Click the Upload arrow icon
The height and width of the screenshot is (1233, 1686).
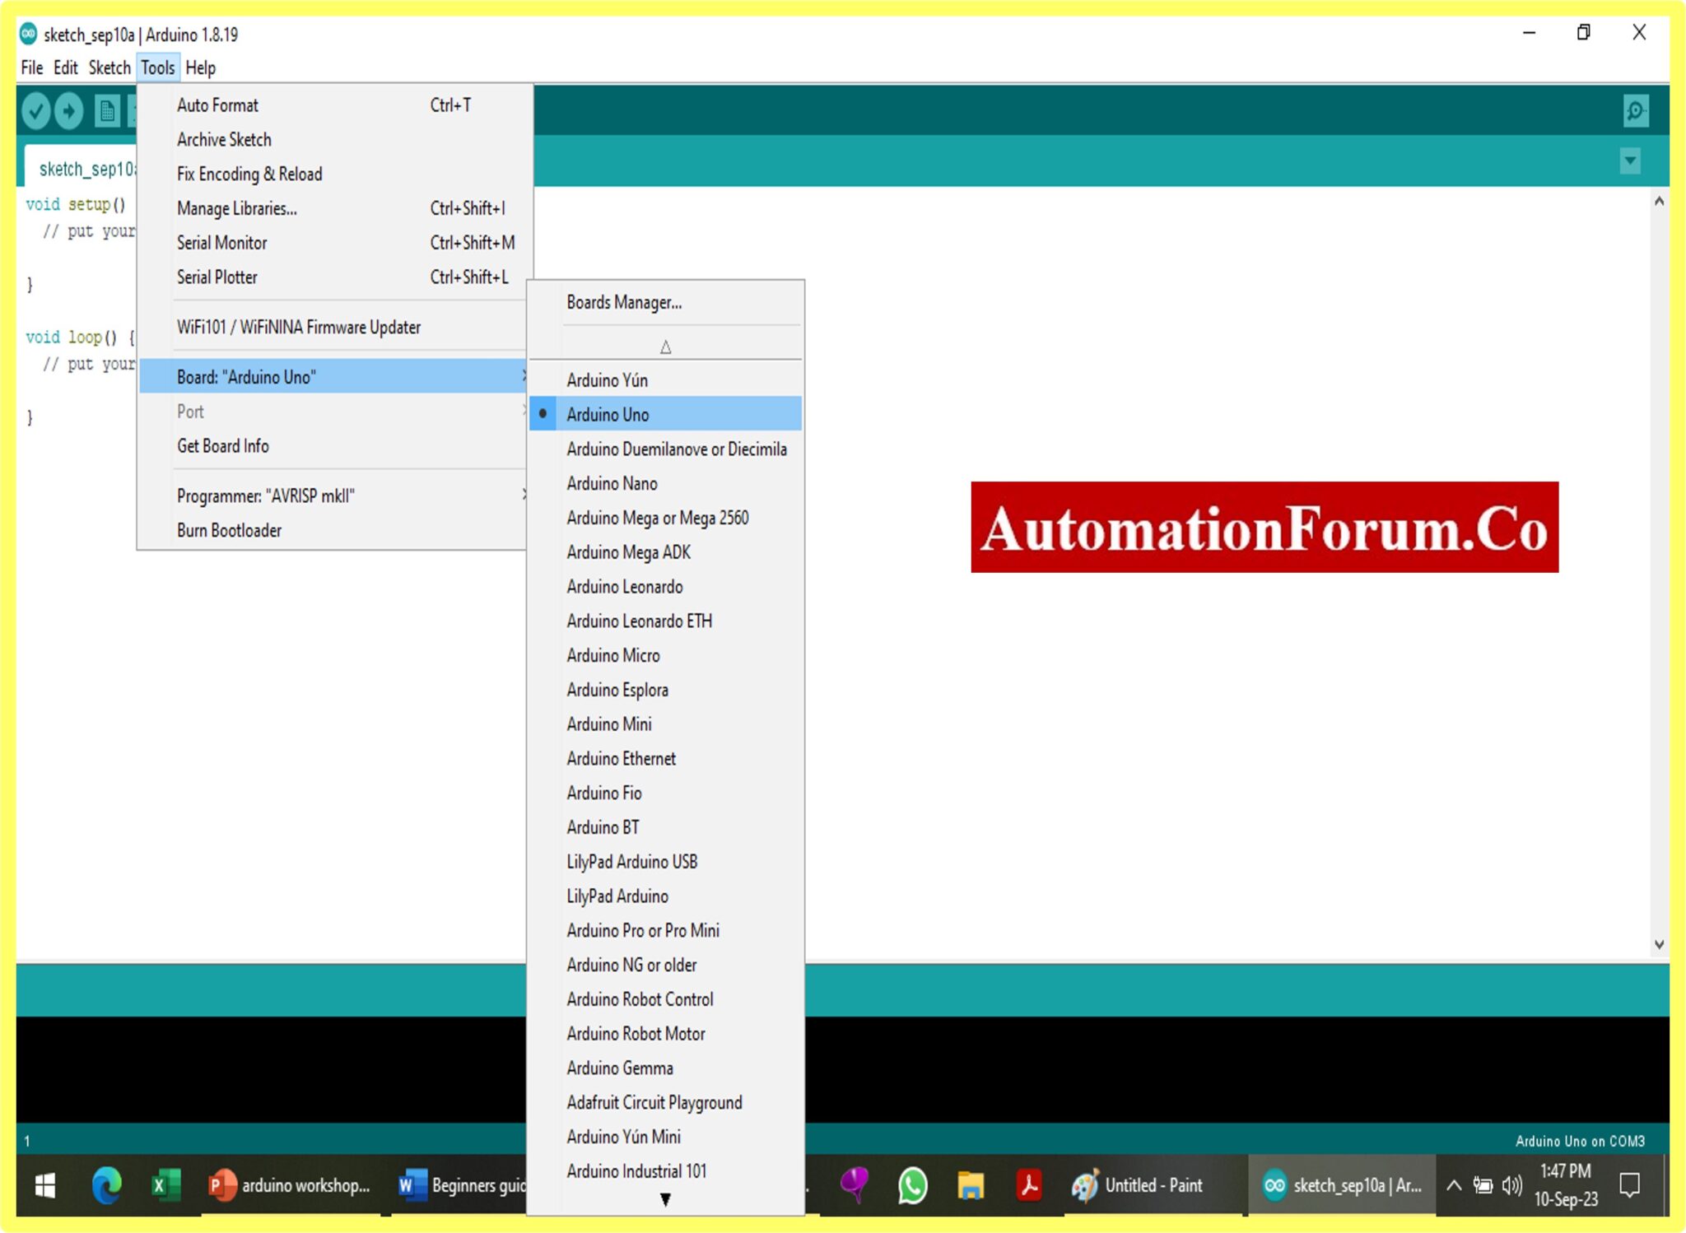coord(69,110)
